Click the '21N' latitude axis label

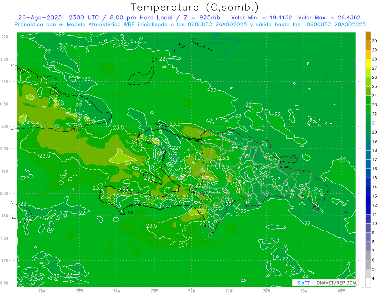(5, 81)
